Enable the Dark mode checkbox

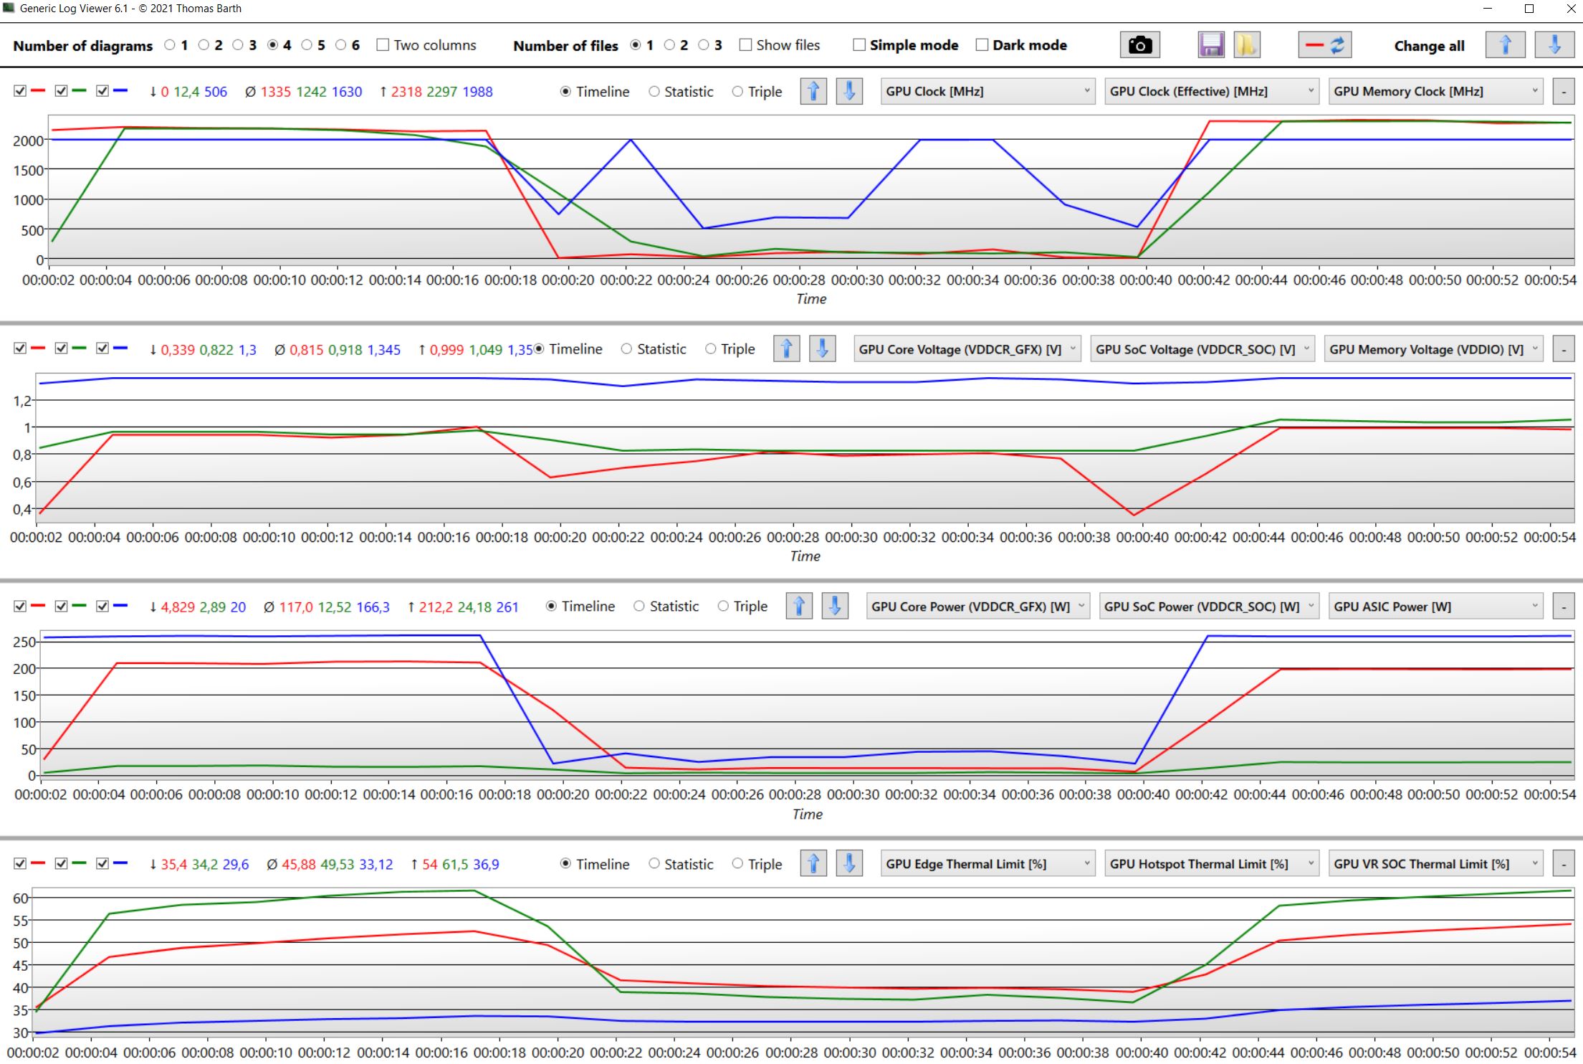coord(982,45)
